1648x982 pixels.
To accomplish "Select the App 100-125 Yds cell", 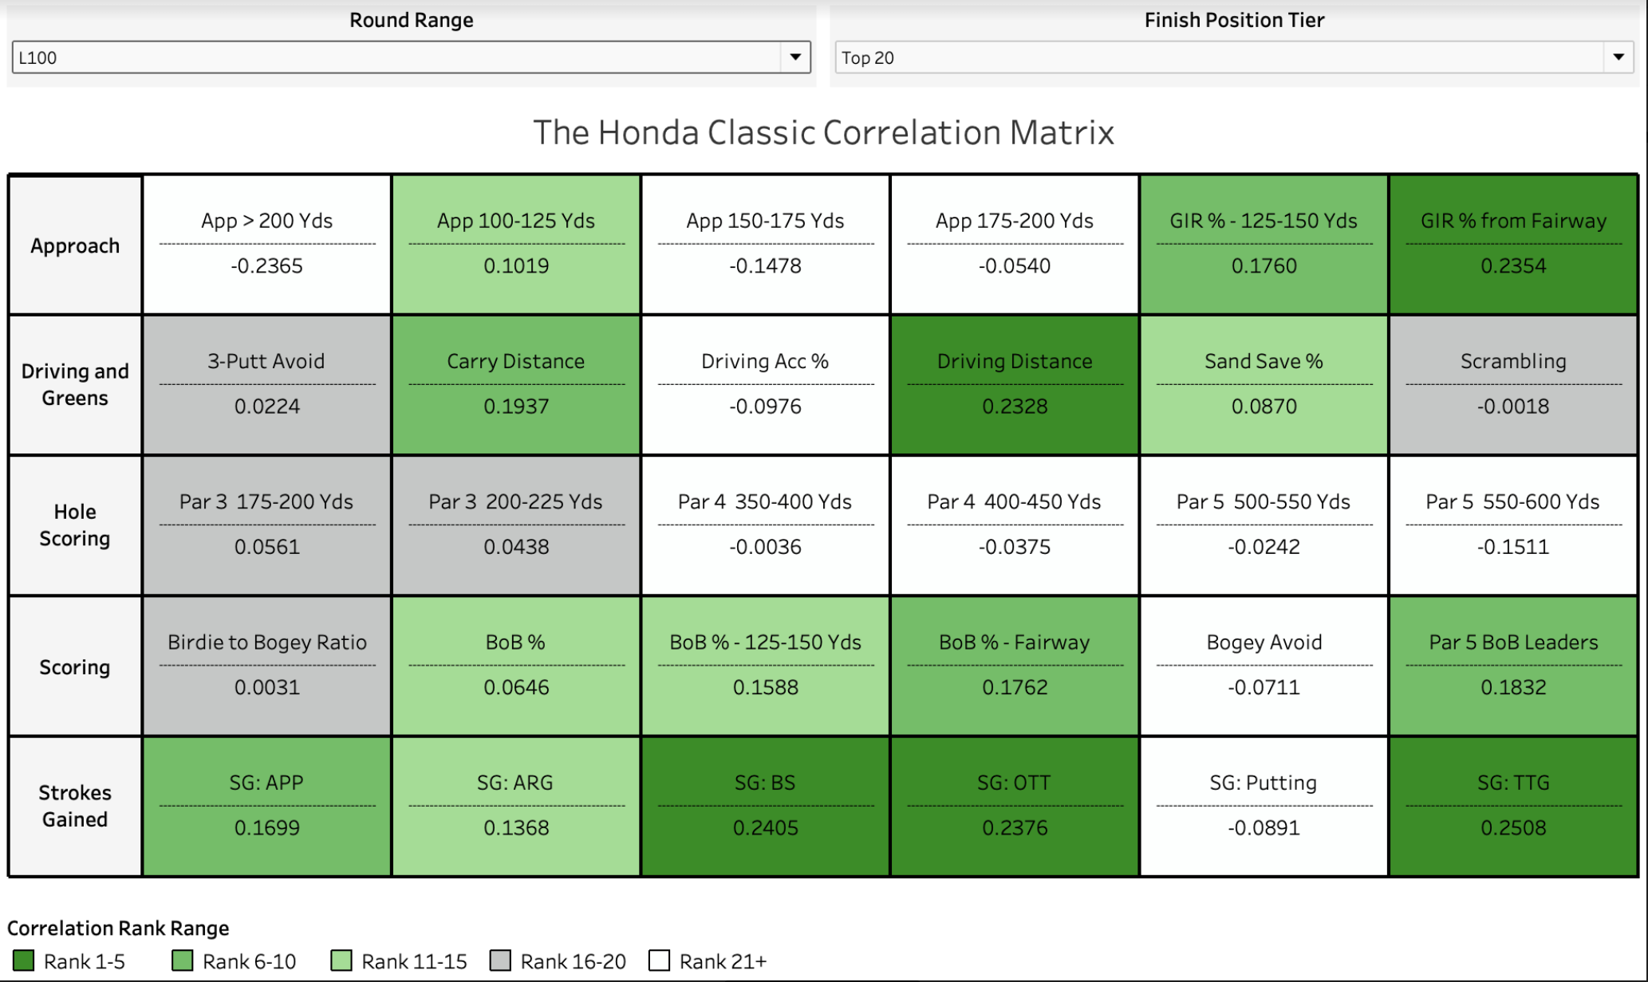I will 516,245.
